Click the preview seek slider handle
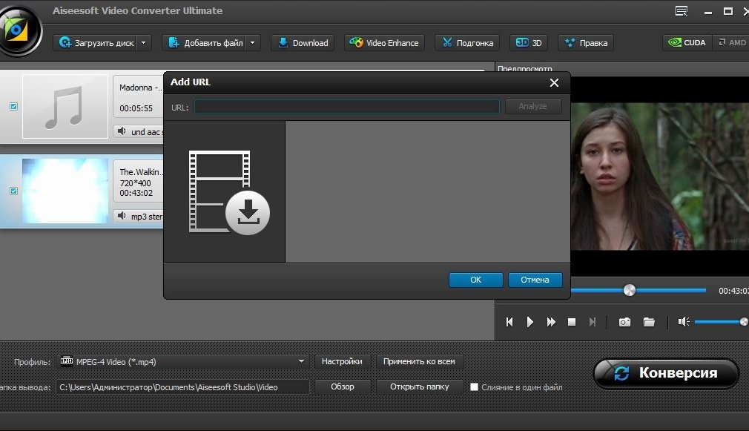This screenshot has width=749, height=431. pyautogui.click(x=630, y=290)
